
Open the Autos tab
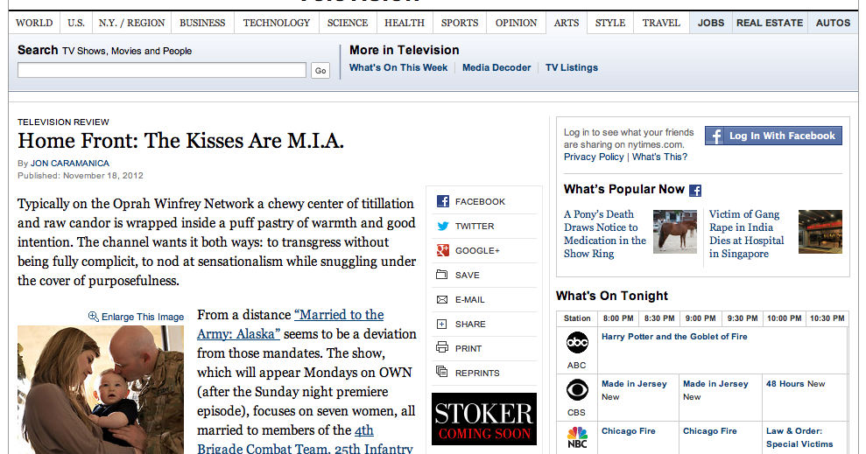(x=833, y=23)
